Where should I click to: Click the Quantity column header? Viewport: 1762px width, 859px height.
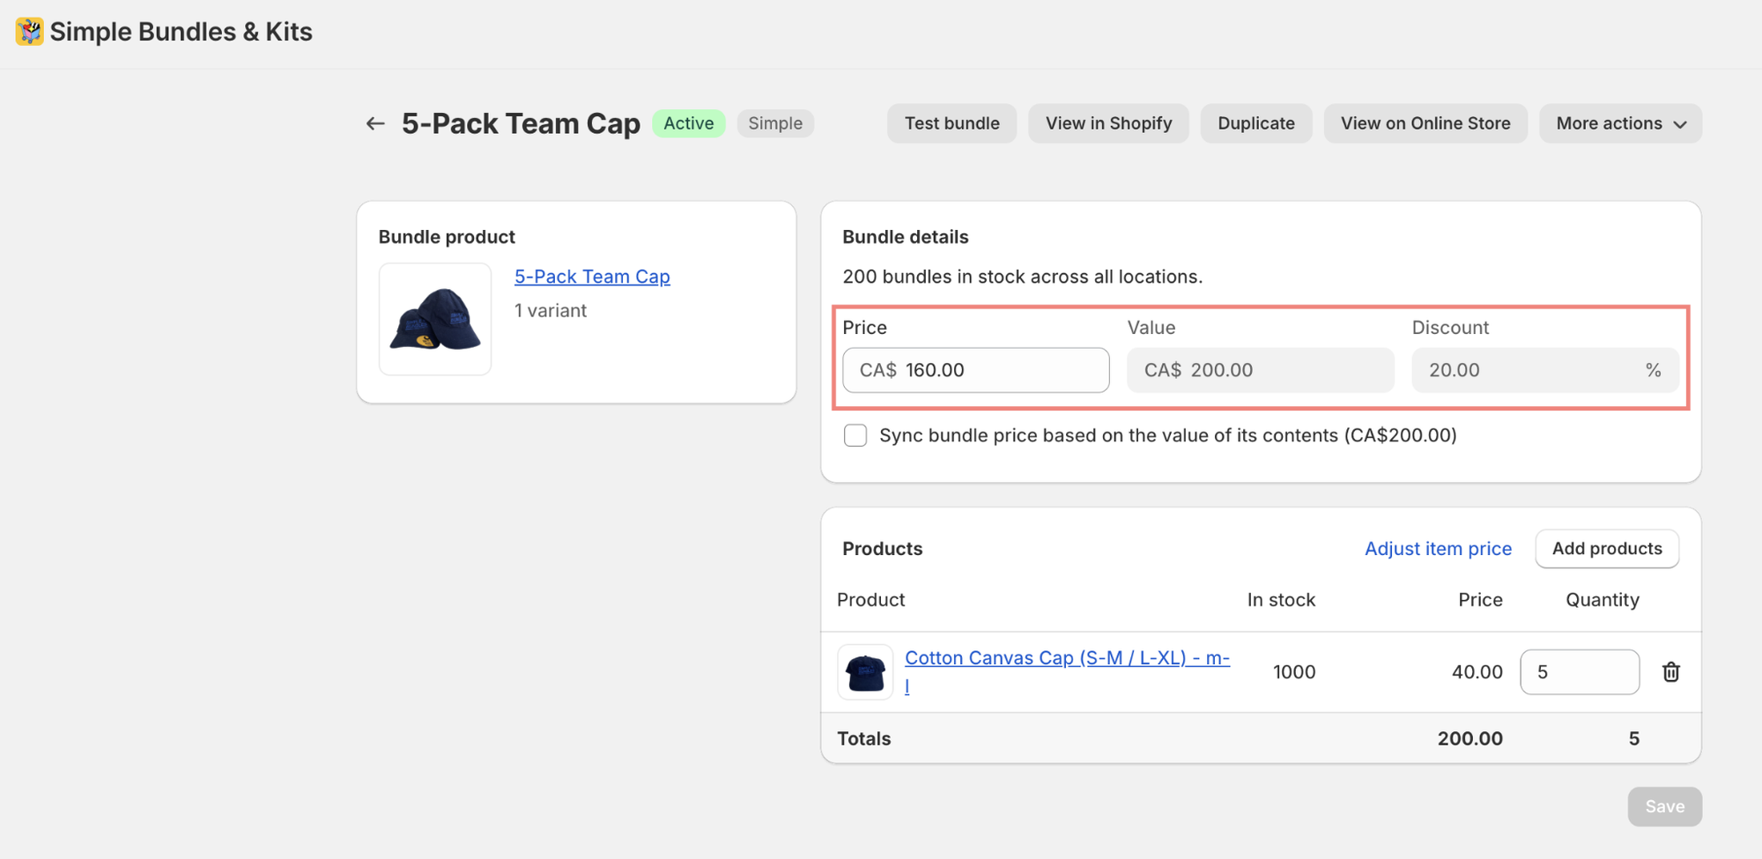(1602, 600)
